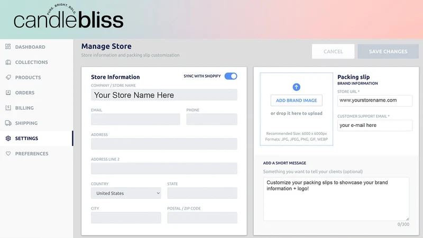Click the Shipping truck icon
Screen dimensions: 423x238
click(8, 123)
